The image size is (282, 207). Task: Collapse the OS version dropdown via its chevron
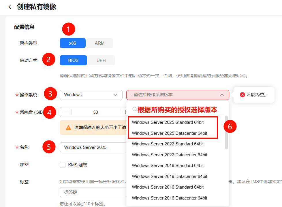point(222,95)
